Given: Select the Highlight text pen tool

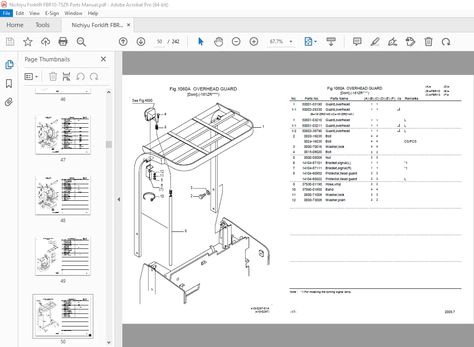Looking at the screenshot, I should [375, 42].
